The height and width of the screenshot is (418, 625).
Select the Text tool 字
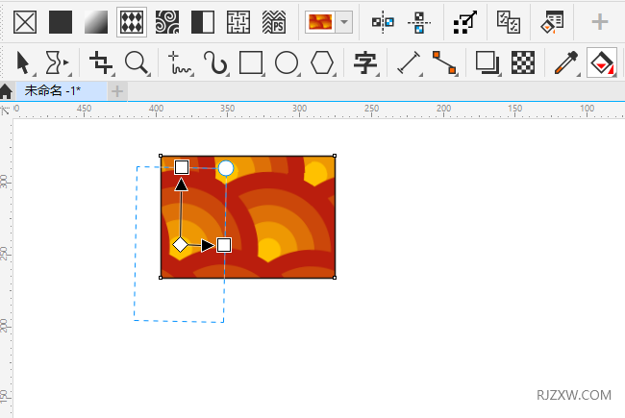pos(365,63)
